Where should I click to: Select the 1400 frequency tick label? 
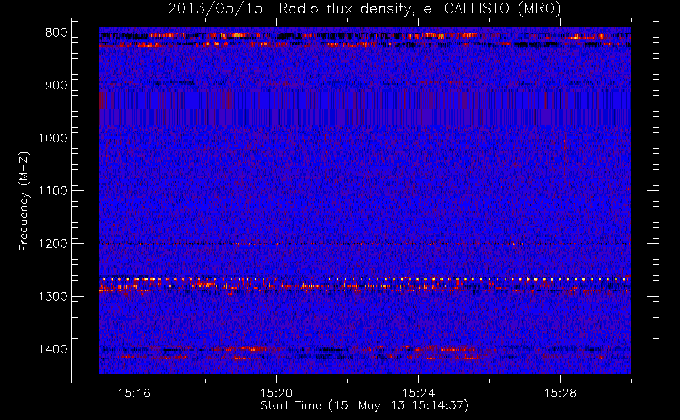click(x=53, y=349)
